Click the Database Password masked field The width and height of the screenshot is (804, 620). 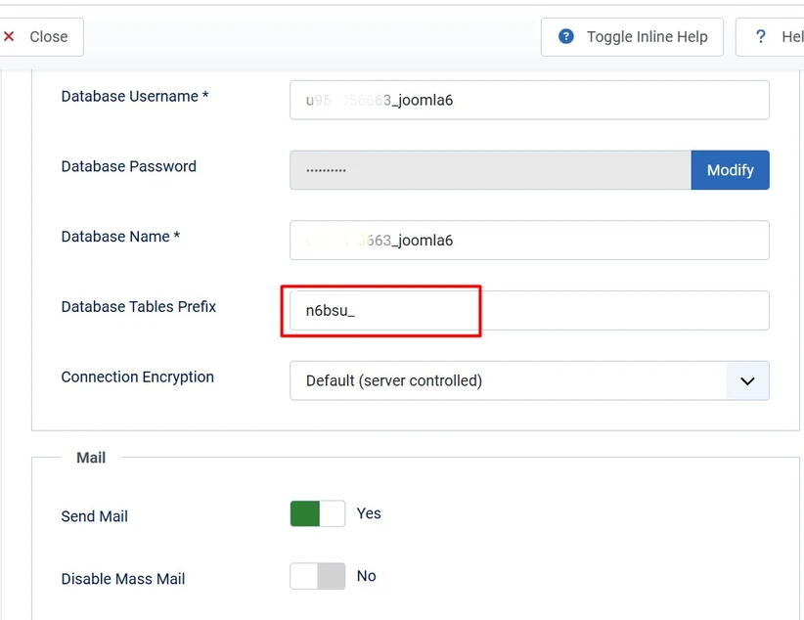[490, 170]
